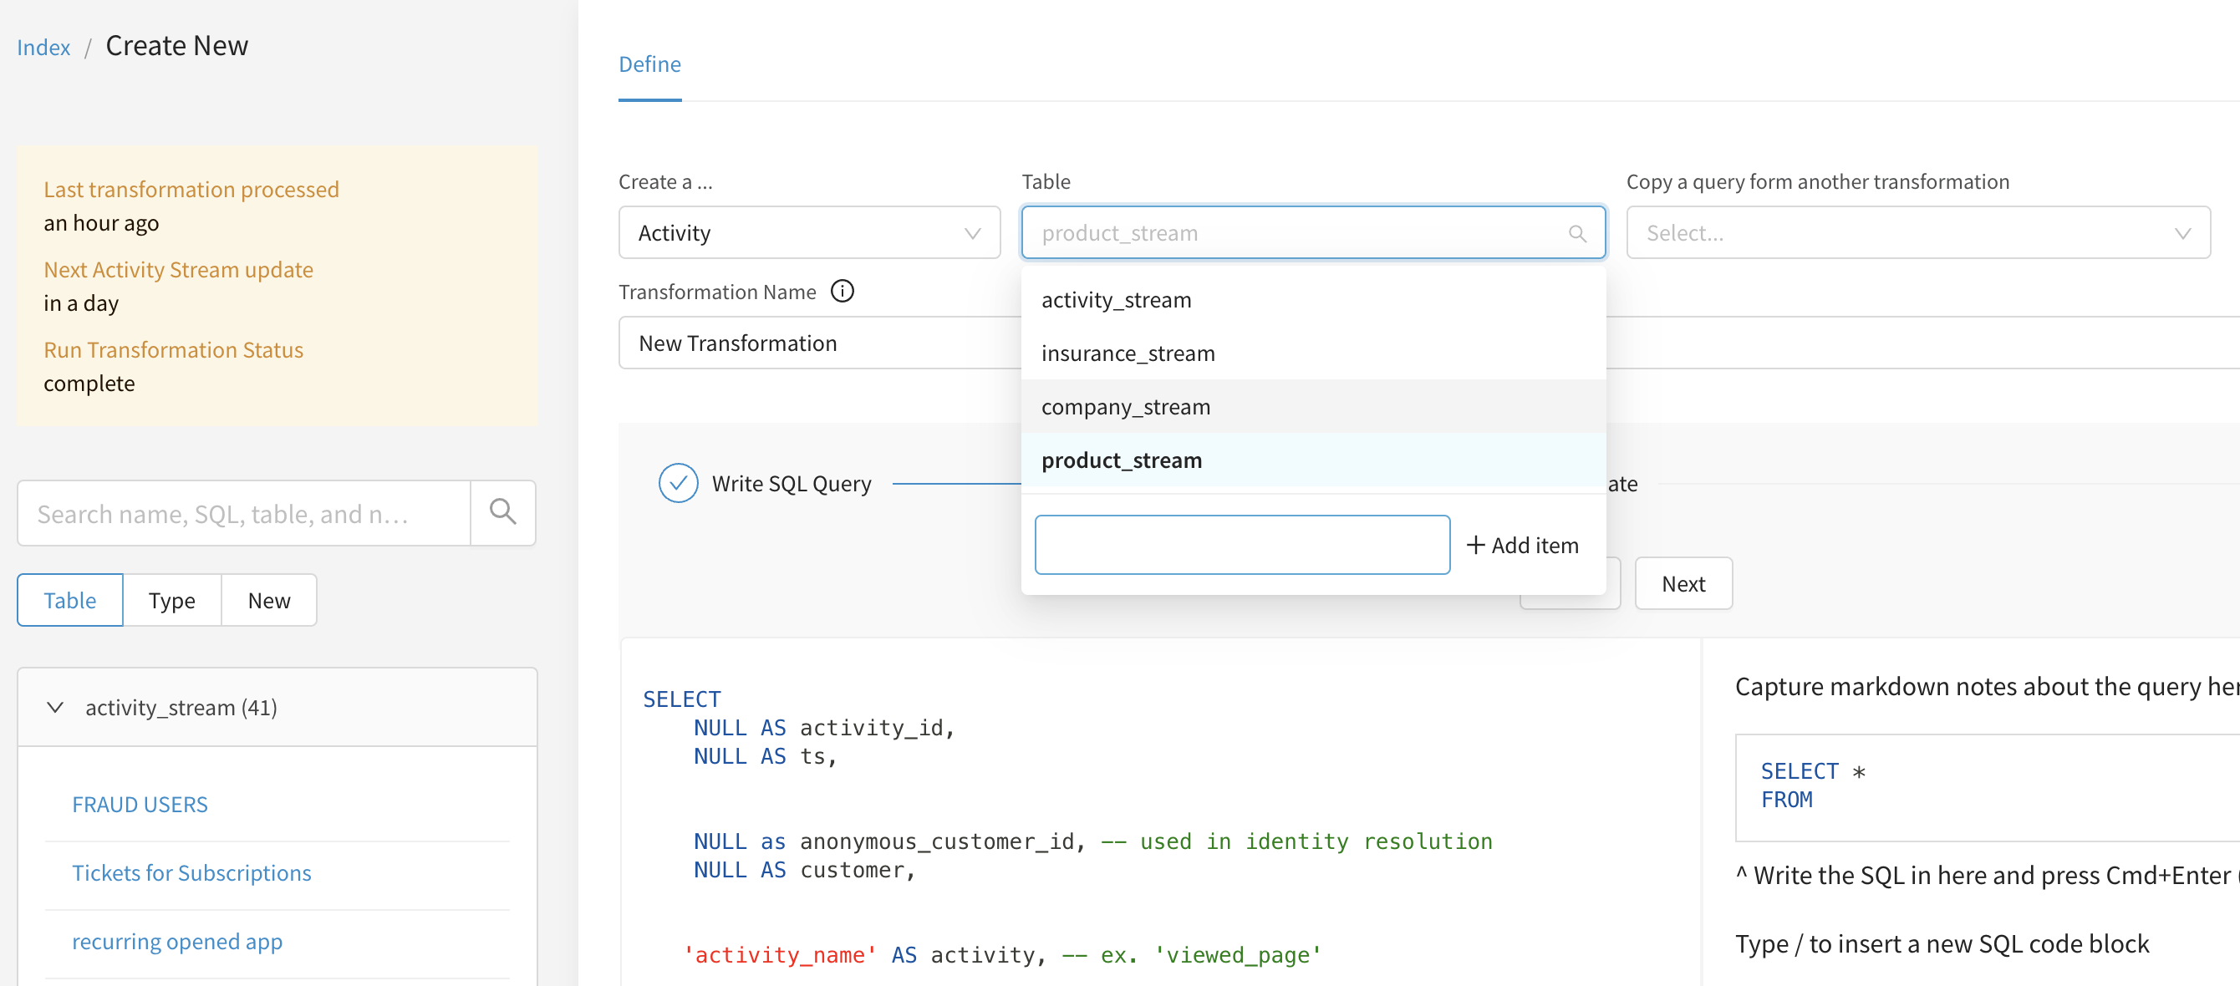Click the search magnifier button in sidebar
Screen dimensions: 2240x986
(x=502, y=512)
